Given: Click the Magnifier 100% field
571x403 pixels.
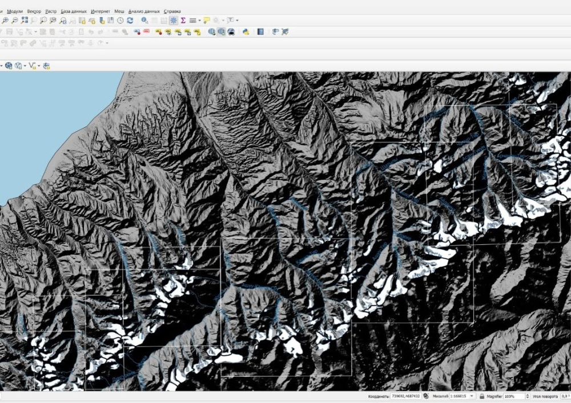Looking at the screenshot, I should 514,396.
